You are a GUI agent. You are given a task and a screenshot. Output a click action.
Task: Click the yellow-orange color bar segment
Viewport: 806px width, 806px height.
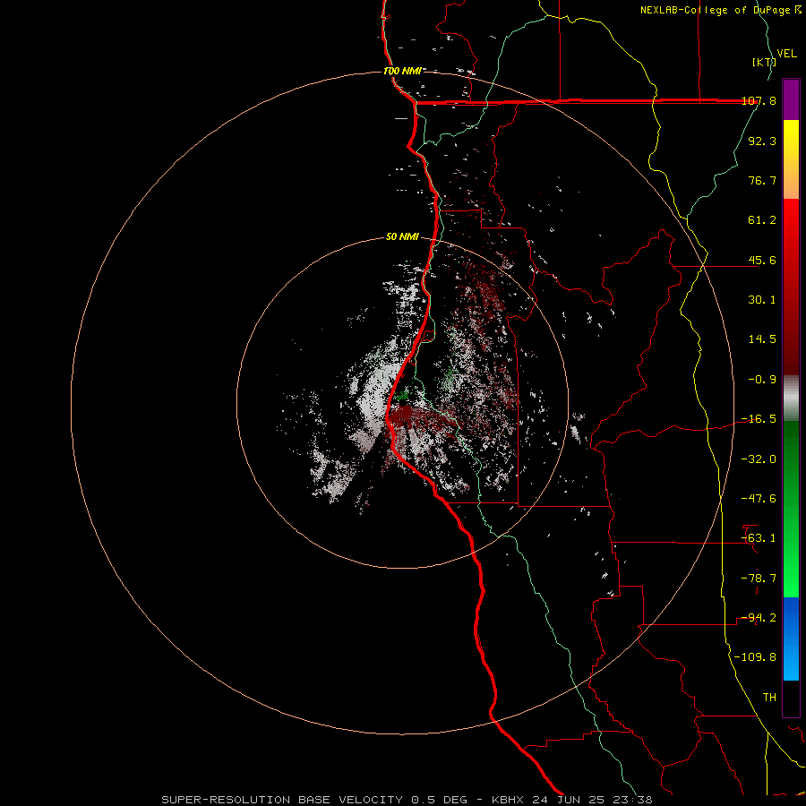coord(791,159)
